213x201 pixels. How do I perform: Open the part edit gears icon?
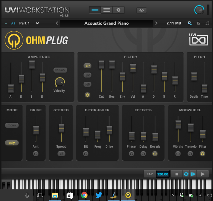click(x=189, y=23)
